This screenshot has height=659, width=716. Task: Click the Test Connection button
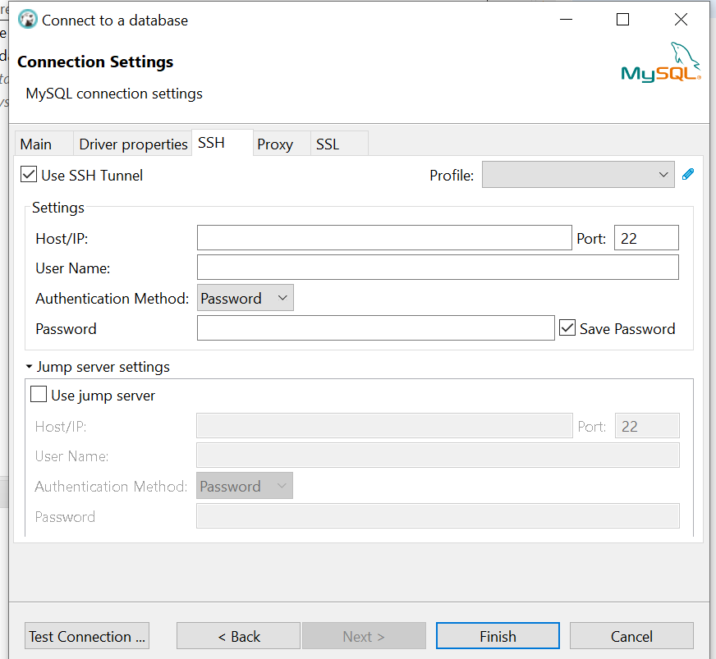pyautogui.click(x=87, y=636)
